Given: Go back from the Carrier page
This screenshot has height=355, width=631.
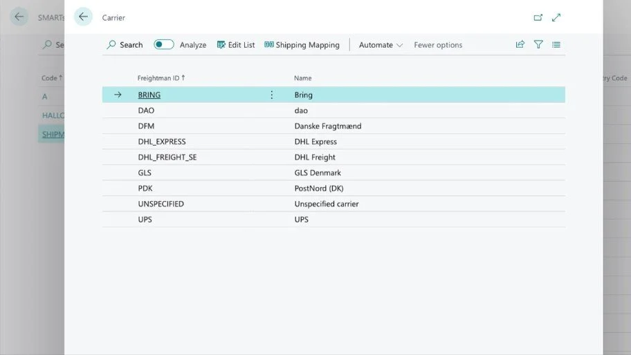Looking at the screenshot, I should pos(83,17).
